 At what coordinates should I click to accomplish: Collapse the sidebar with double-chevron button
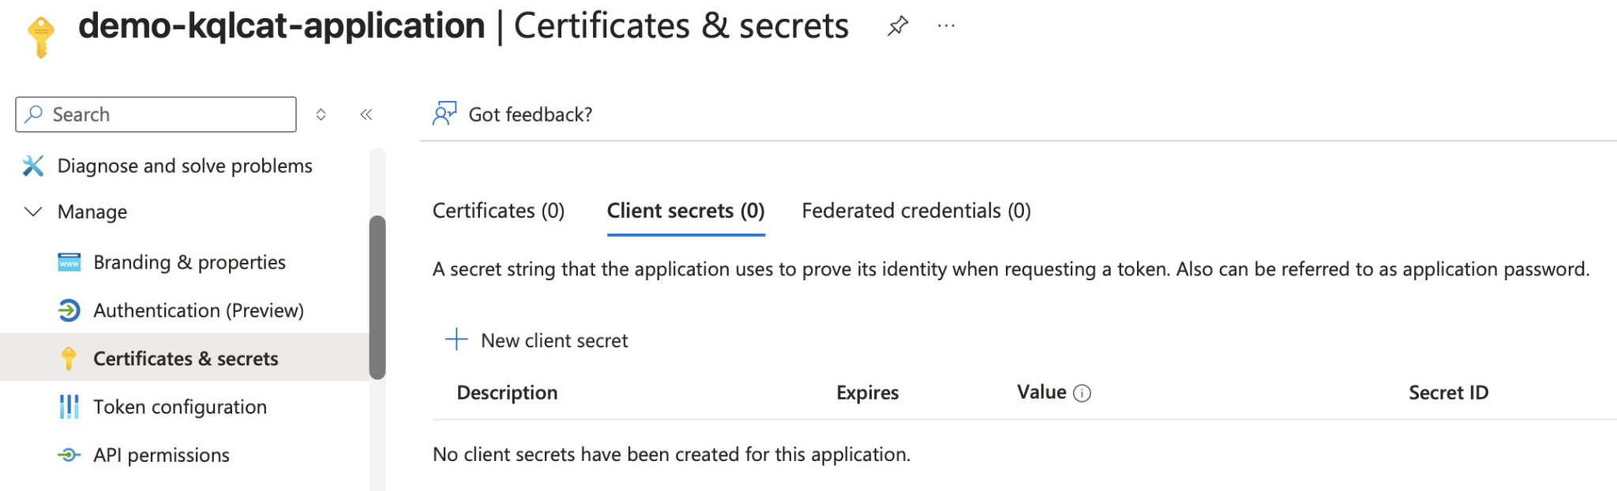point(366,114)
